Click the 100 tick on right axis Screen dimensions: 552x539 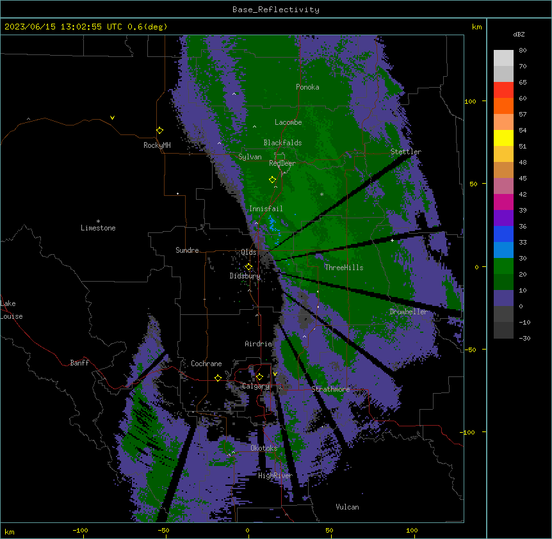tap(470, 101)
